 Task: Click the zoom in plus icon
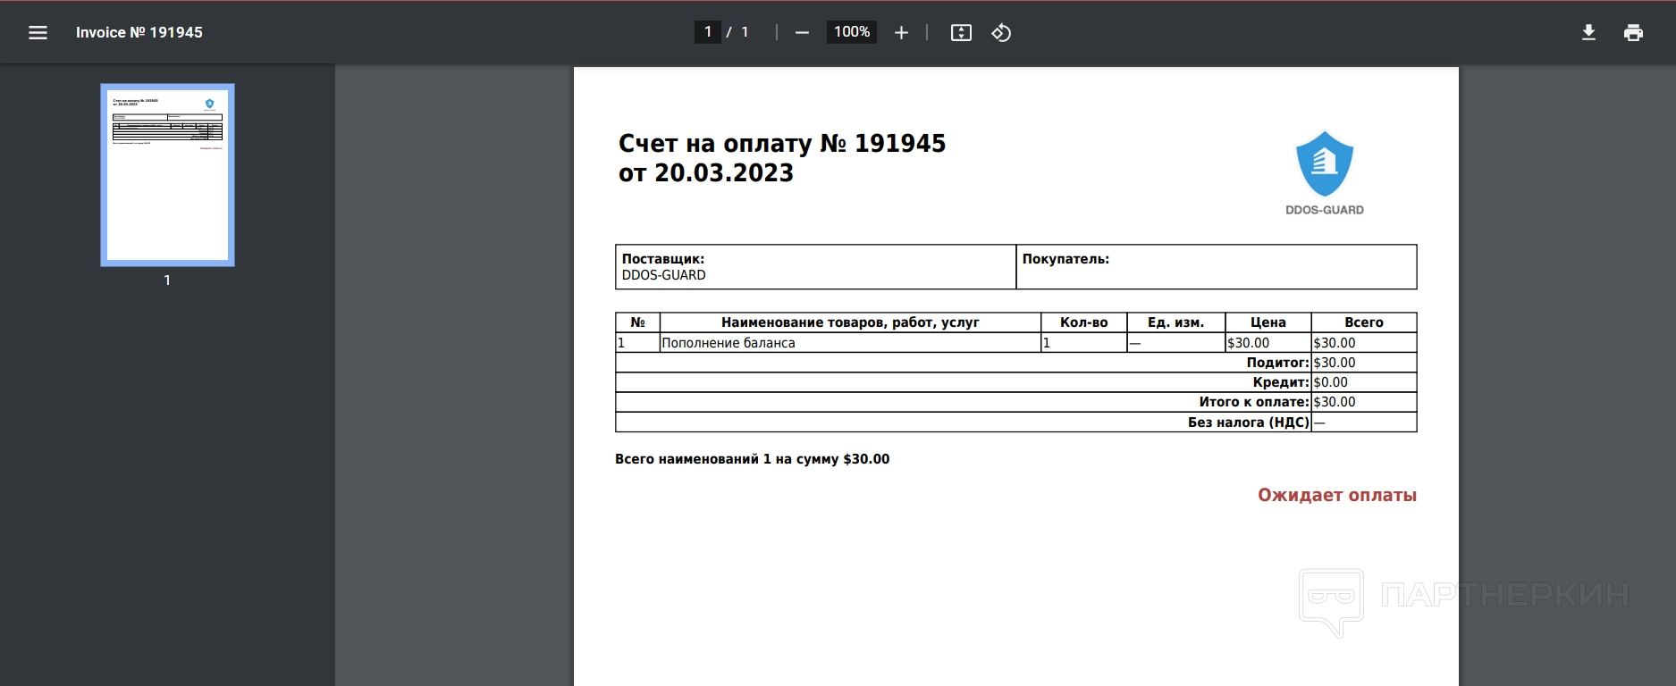(901, 33)
